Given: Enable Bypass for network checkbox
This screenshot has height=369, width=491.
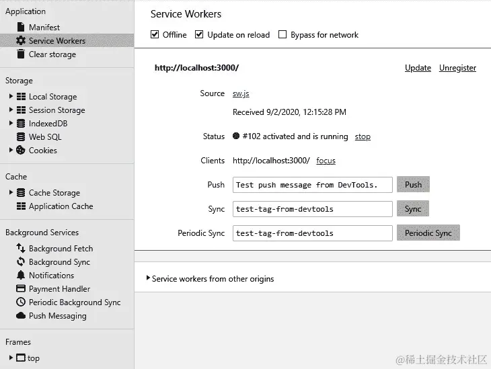Looking at the screenshot, I should click(282, 34).
